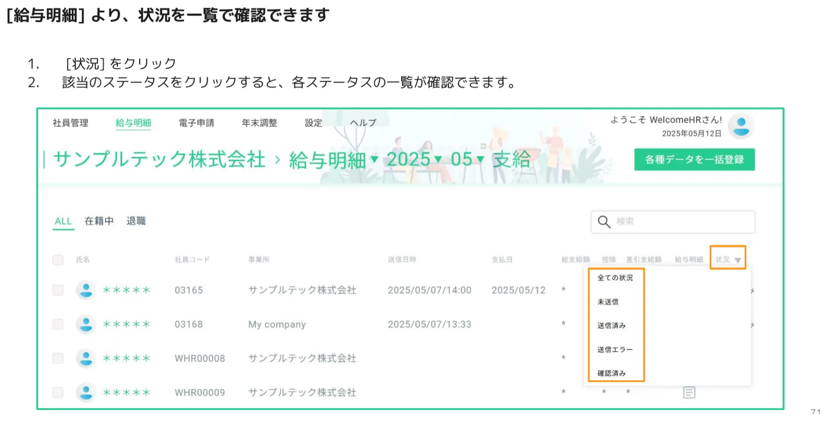Open the payslip document icon for WHR00009
Image resolution: width=827 pixels, height=421 pixels.
click(x=689, y=393)
